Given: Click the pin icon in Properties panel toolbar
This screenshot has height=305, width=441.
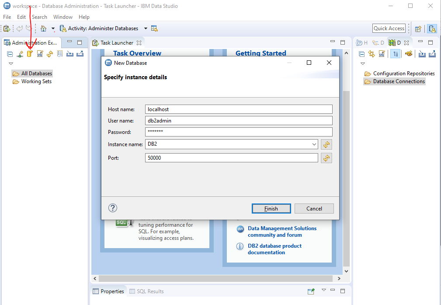Looking at the screenshot, I should coord(311,291).
